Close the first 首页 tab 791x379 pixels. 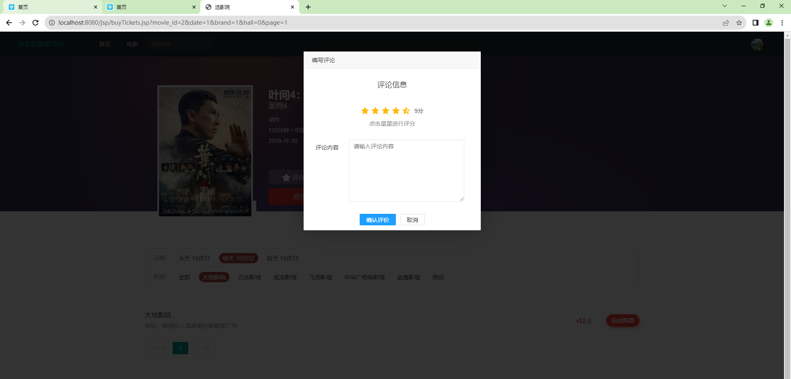point(96,7)
